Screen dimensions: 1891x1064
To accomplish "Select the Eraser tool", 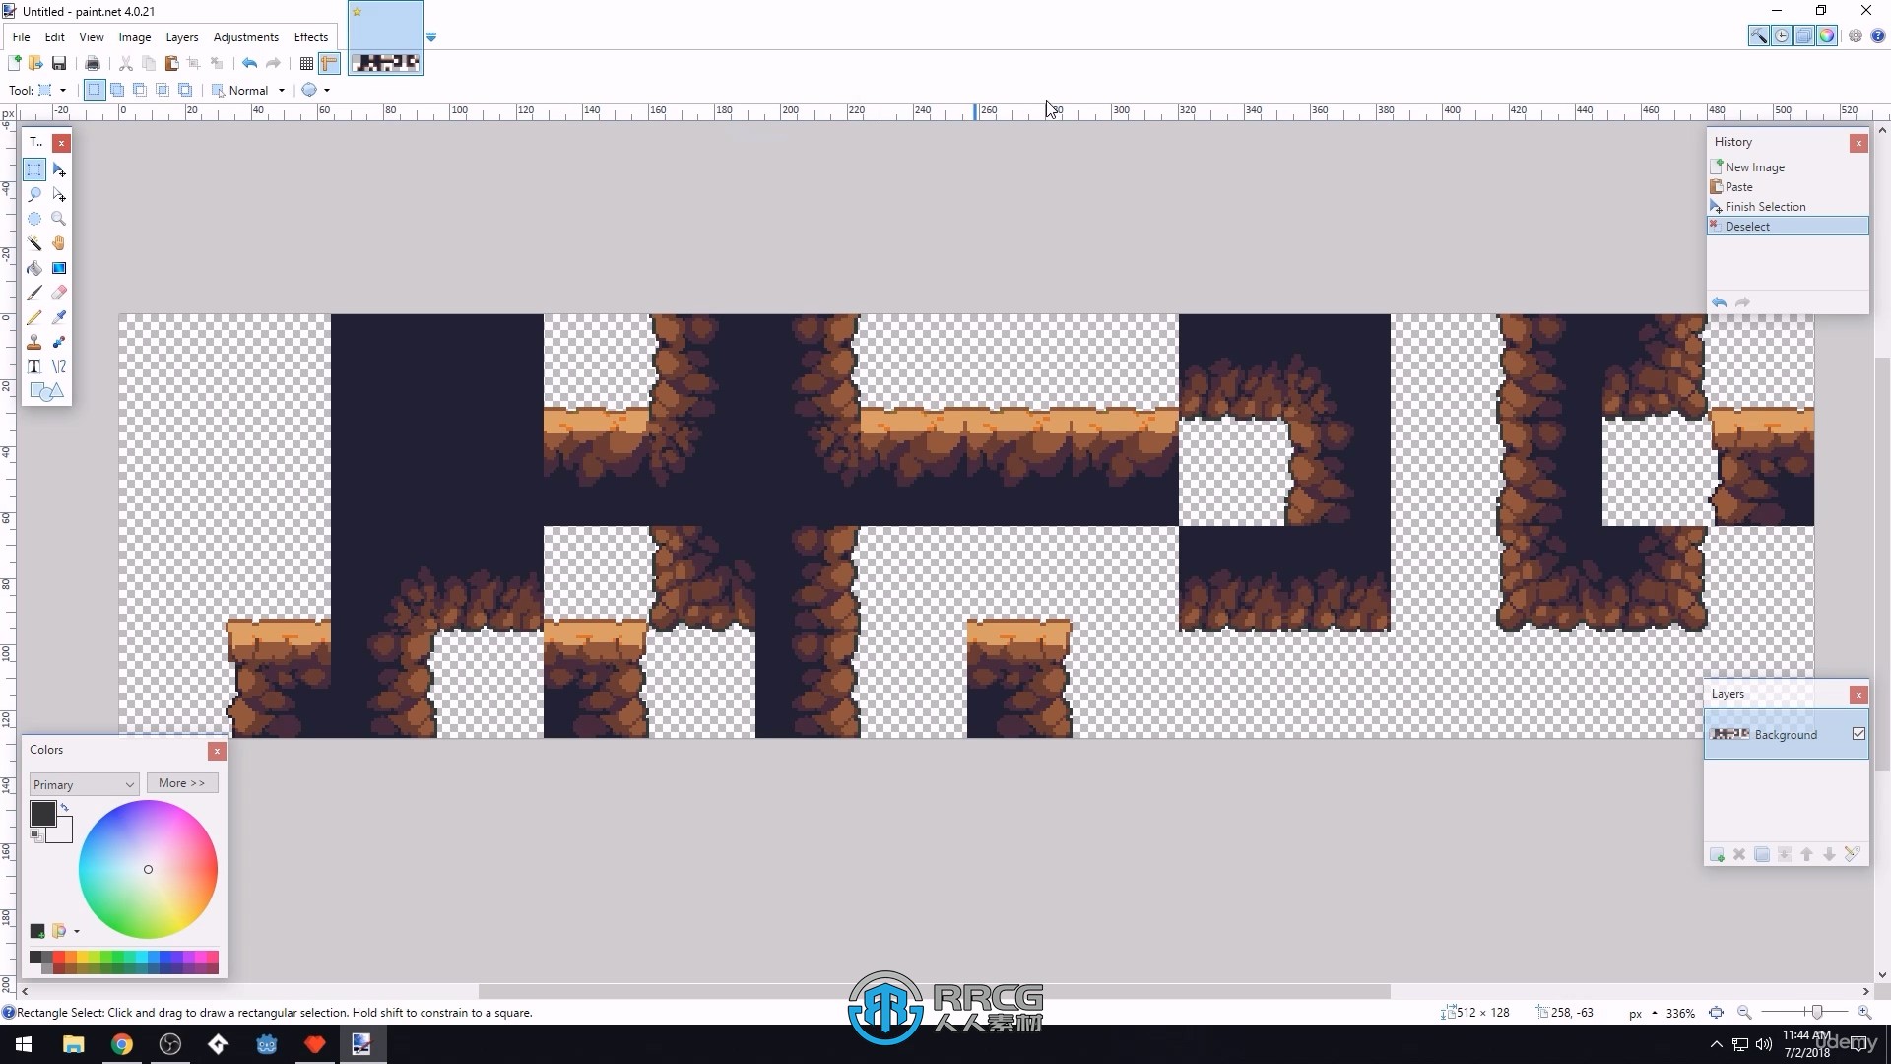I will point(59,293).
